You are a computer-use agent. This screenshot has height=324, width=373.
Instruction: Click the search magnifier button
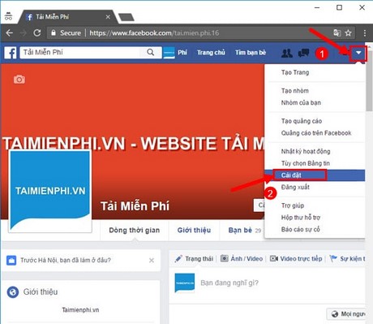point(151,52)
